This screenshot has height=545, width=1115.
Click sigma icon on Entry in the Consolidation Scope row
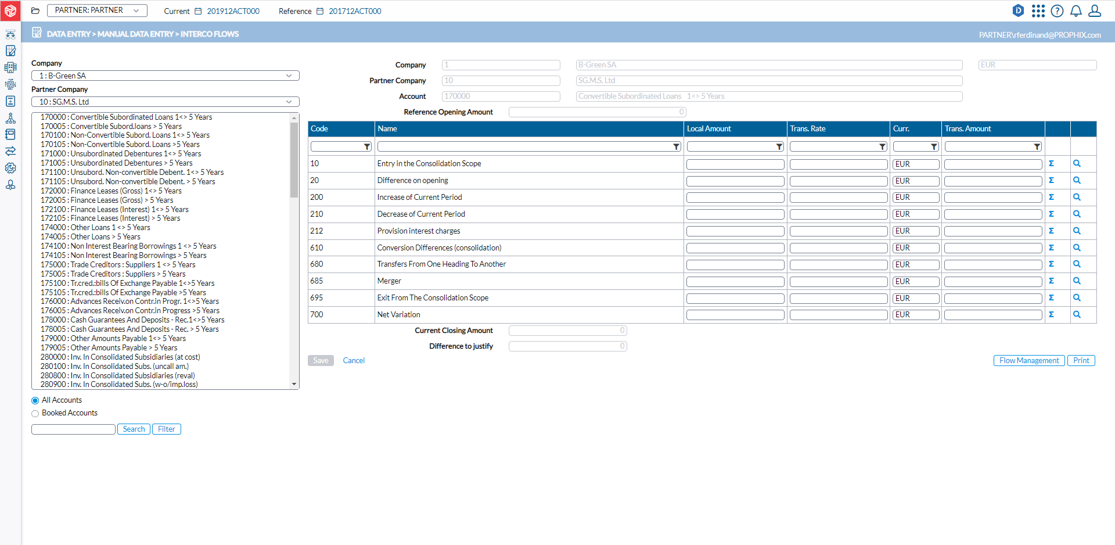pos(1051,164)
